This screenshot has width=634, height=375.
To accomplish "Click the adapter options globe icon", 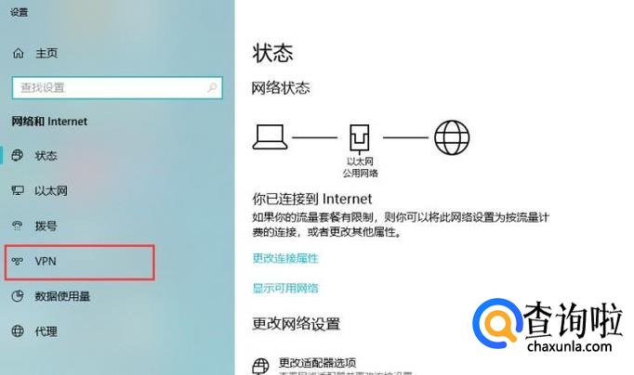I will (260, 366).
